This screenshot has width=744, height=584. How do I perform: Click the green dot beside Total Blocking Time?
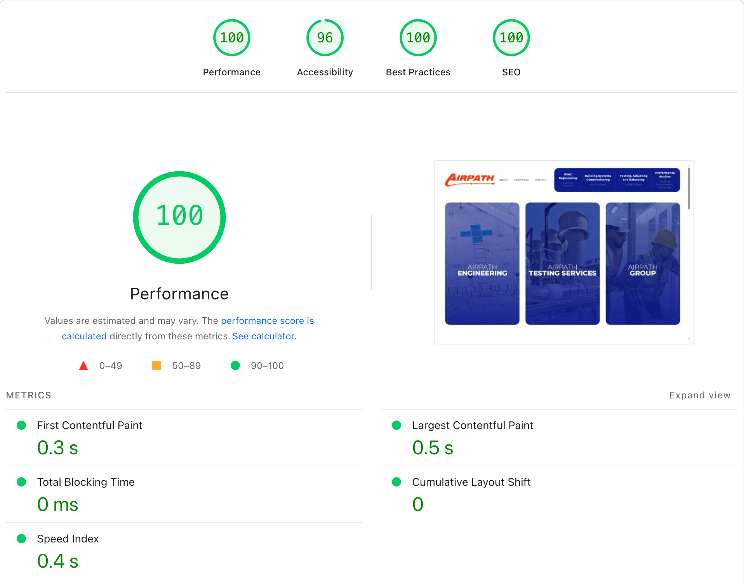(21, 482)
